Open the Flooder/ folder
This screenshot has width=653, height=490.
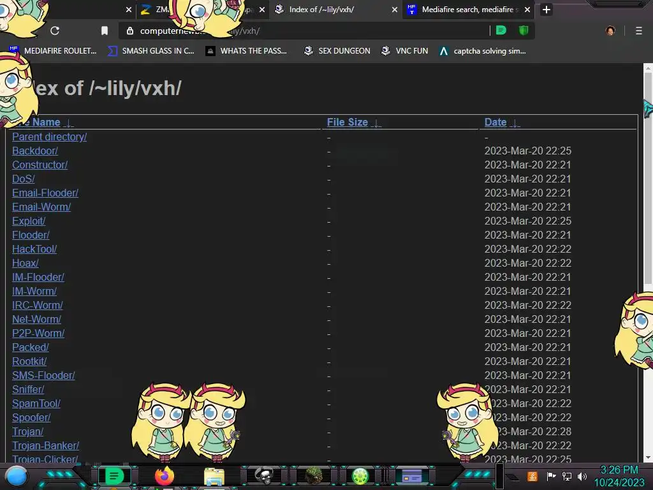click(x=31, y=235)
